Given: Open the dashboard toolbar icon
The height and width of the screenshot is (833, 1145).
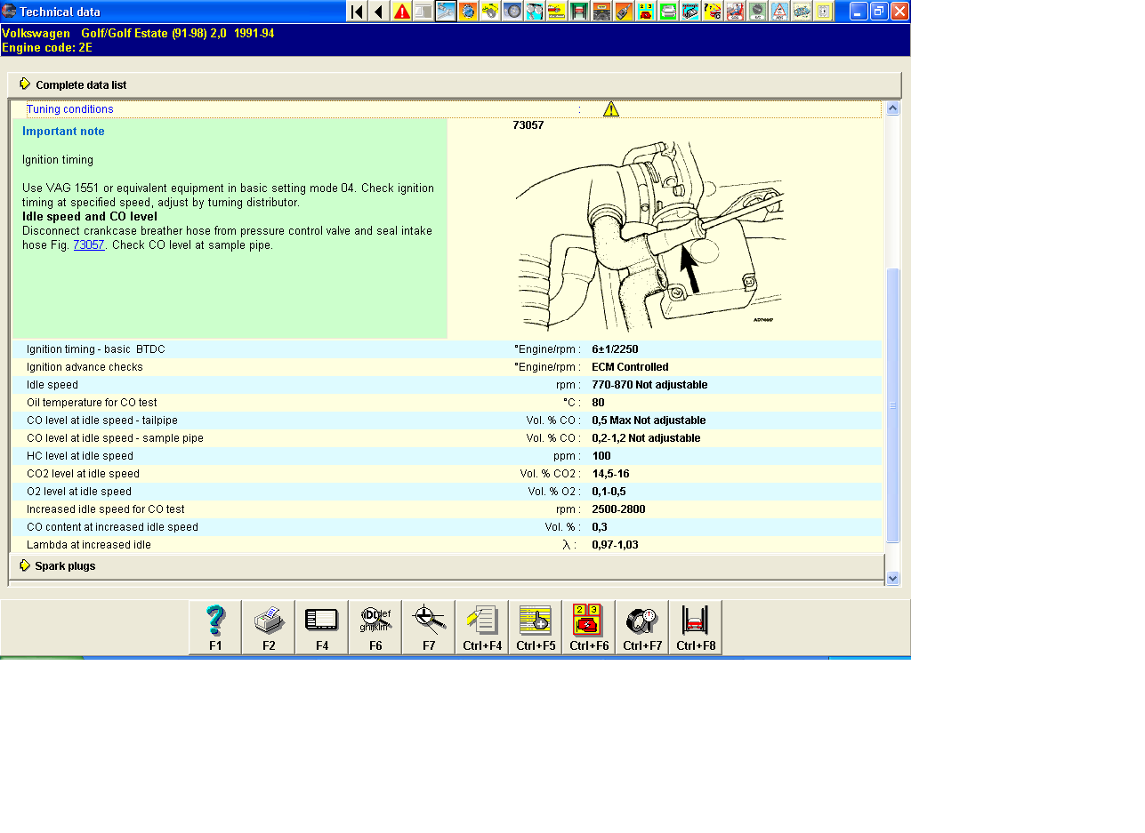Looking at the screenshot, I should pyautogui.click(x=601, y=12).
